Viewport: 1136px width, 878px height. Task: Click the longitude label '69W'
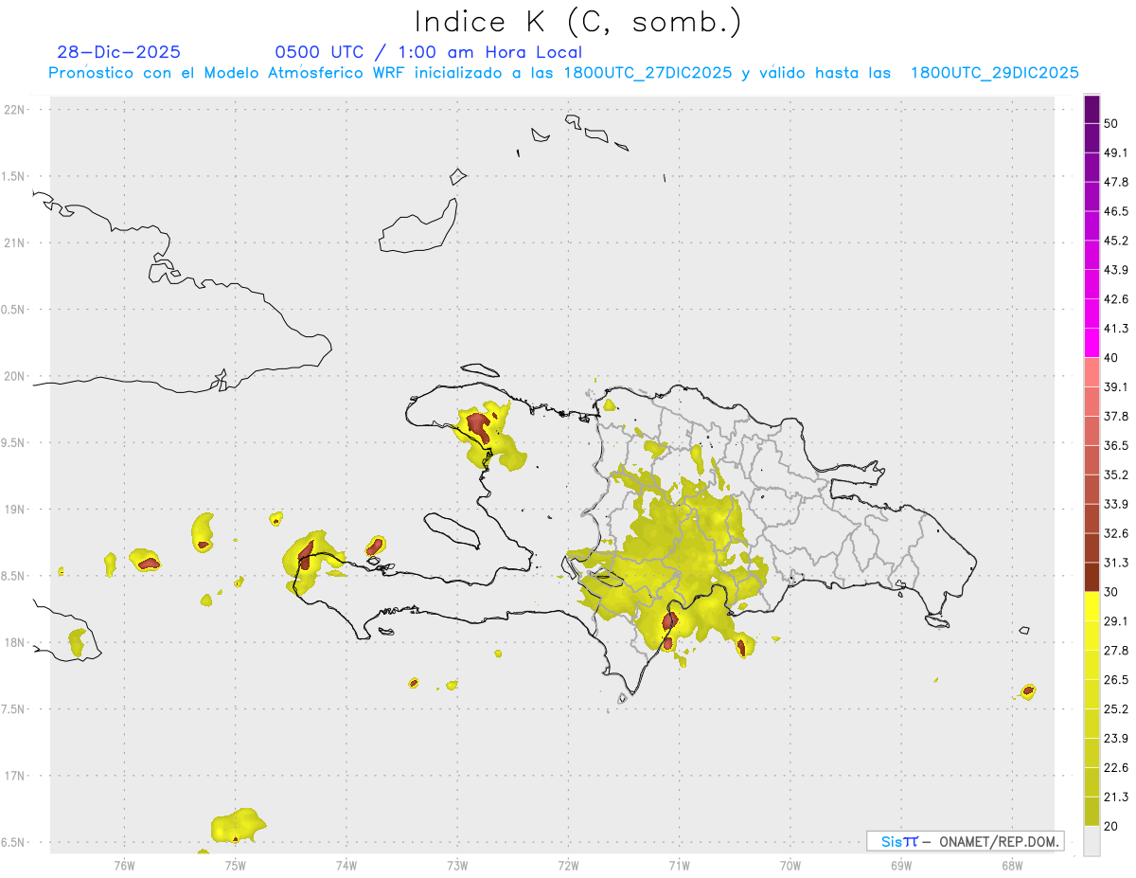(901, 865)
